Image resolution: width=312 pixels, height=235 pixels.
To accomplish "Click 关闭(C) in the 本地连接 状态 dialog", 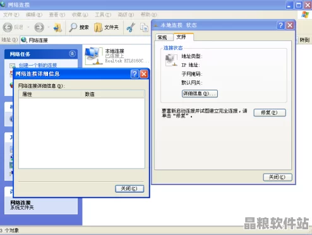I will click(277, 177).
